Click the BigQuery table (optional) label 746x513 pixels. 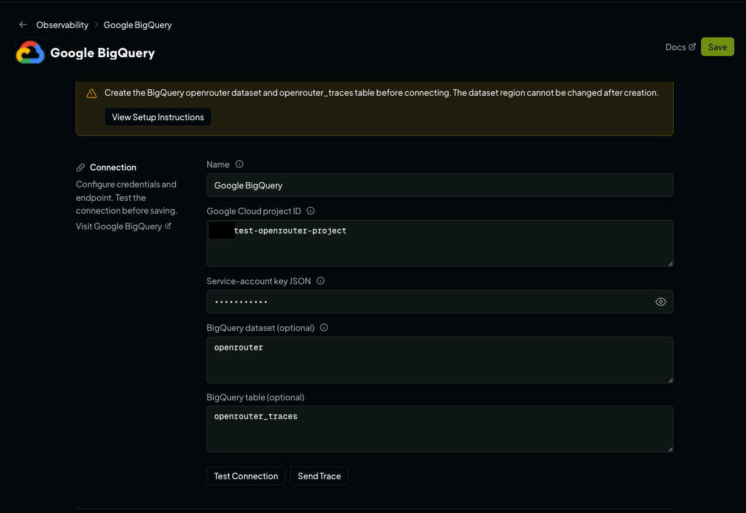256,397
